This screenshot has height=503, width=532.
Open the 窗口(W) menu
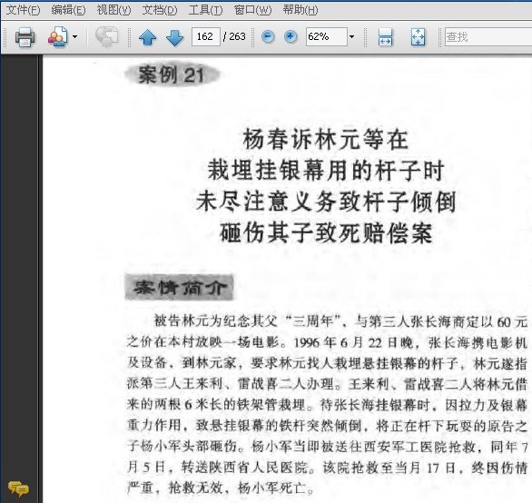(252, 10)
